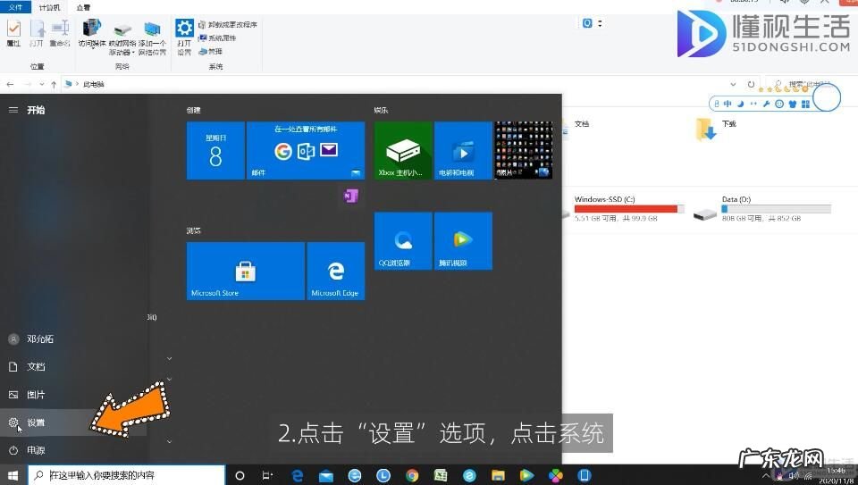Expand address bar history dropdown
The height and width of the screenshot is (485, 858).
(x=733, y=84)
